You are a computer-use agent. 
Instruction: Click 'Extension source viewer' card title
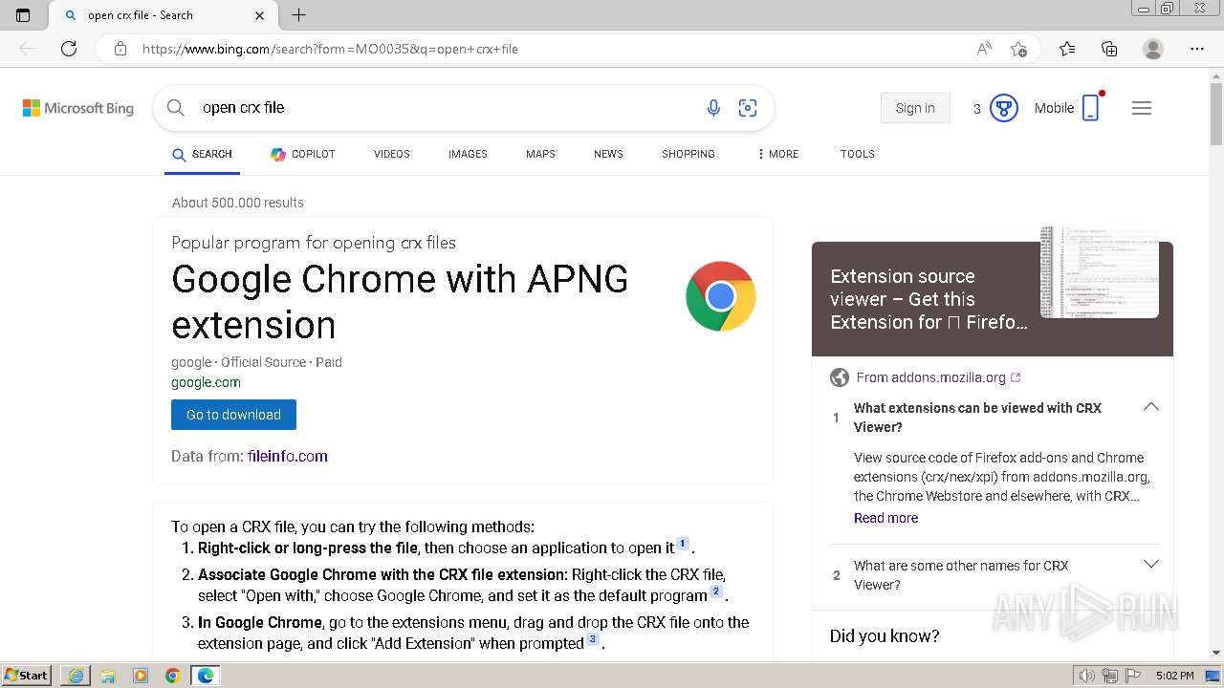(x=929, y=299)
